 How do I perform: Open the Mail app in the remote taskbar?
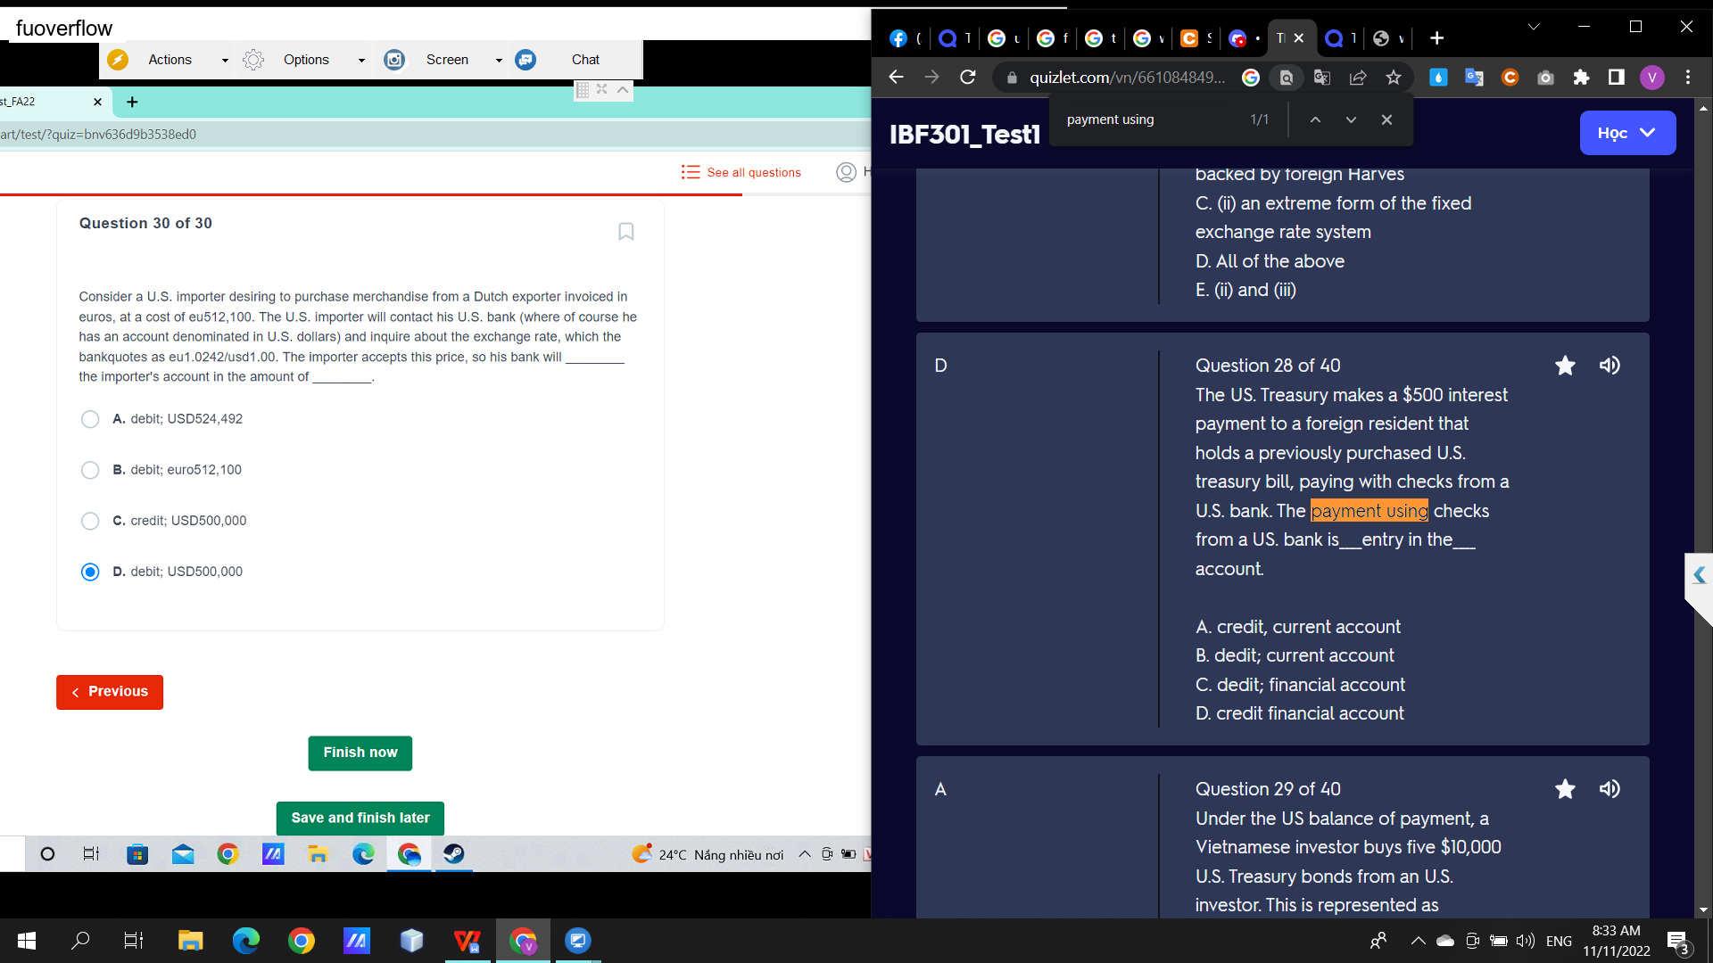(183, 854)
